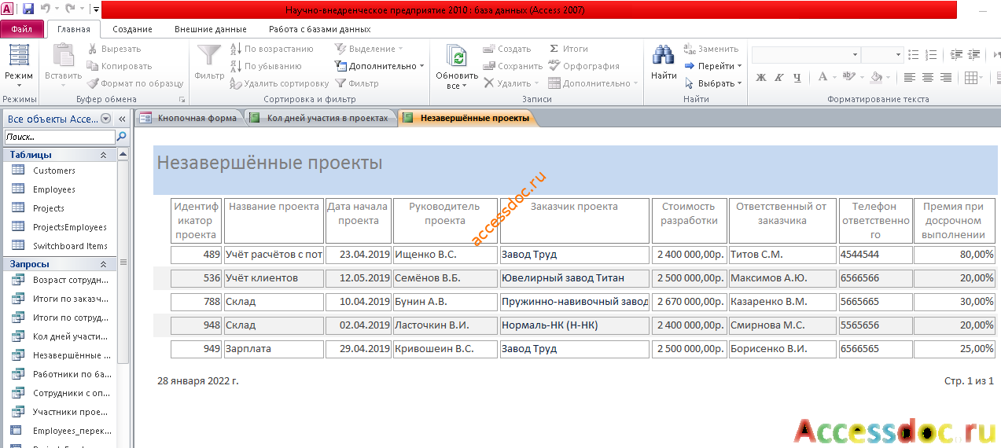The width and height of the screenshot is (1001, 448).
Task: Sort ascending with По возрастанию
Action: tap(271, 49)
